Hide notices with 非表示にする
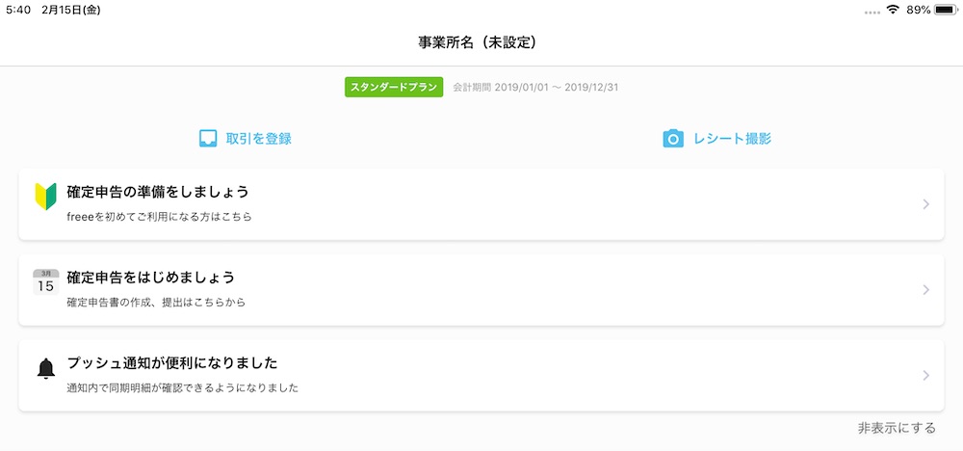The width and height of the screenshot is (963, 451). point(897,428)
